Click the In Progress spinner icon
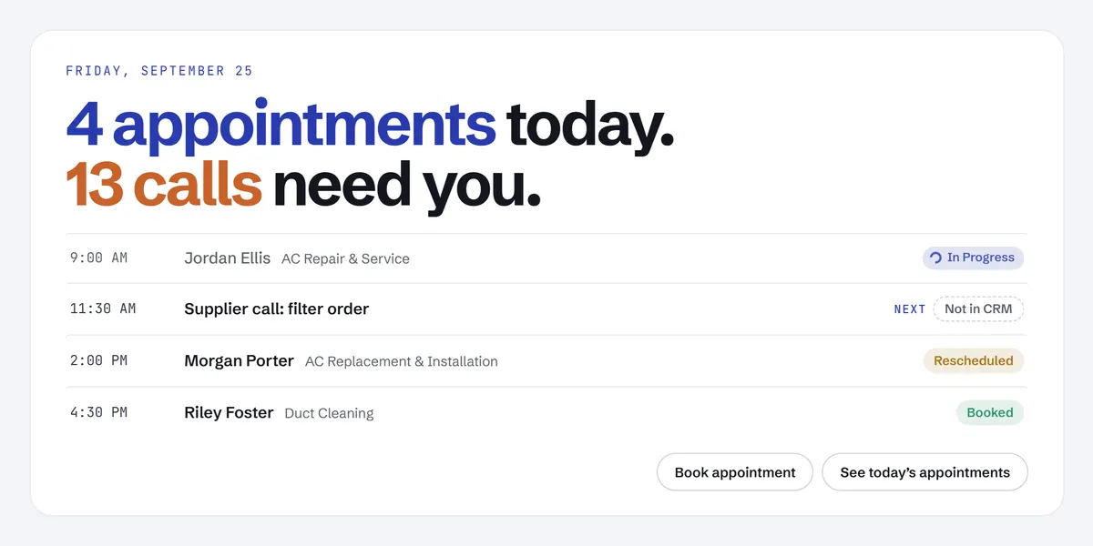1093x546 pixels. click(935, 258)
